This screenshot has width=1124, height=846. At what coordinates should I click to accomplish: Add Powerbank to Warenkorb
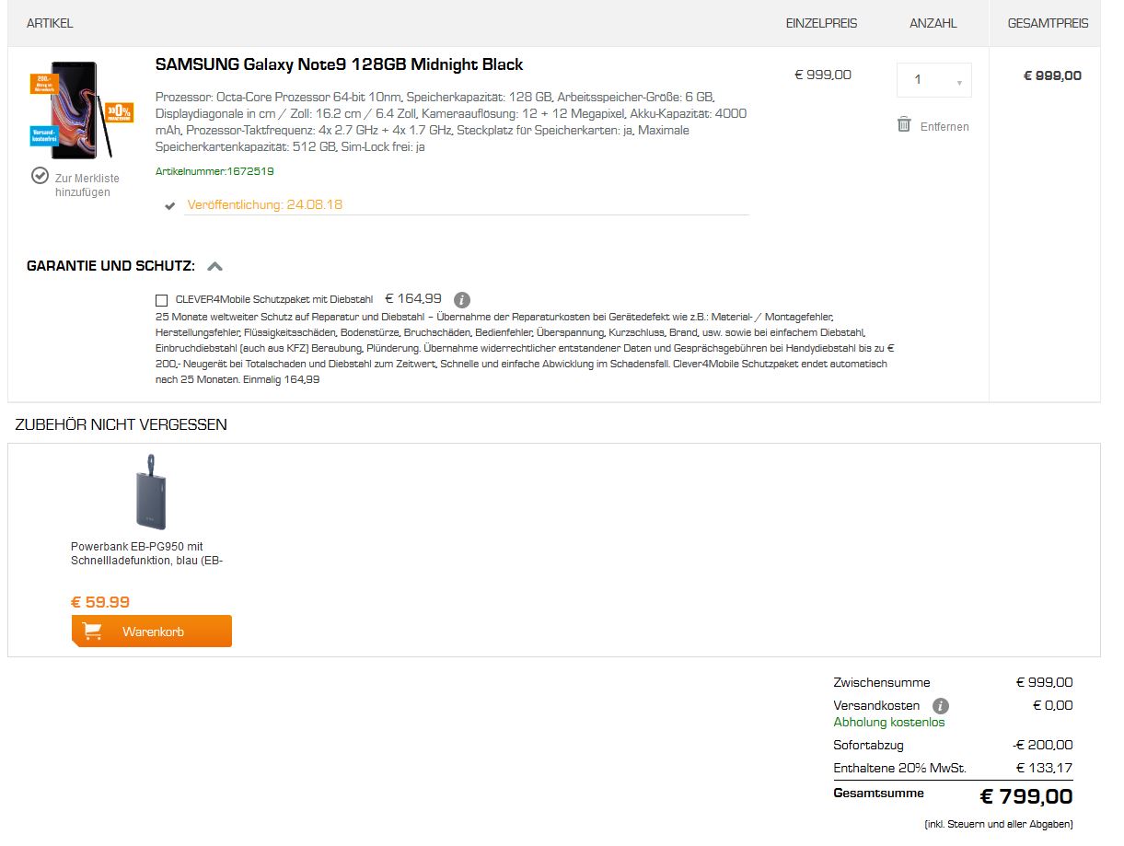click(x=151, y=632)
